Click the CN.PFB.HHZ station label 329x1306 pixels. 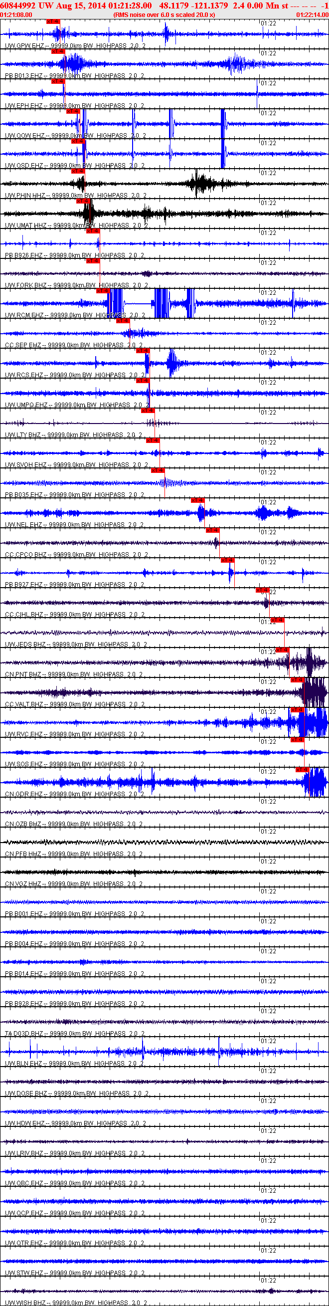pos(23,854)
